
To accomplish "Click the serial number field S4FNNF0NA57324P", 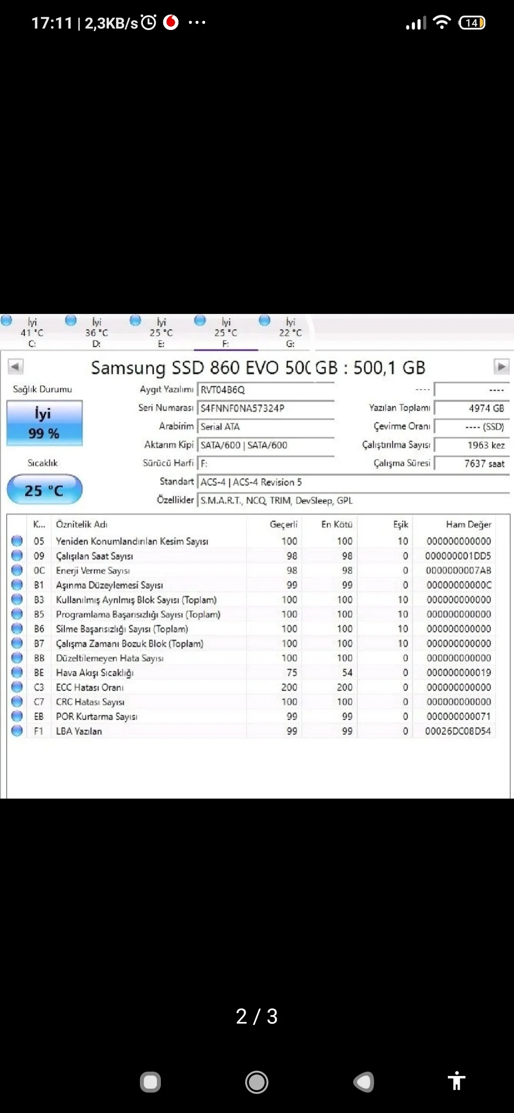I will click(x=266, y=408).
